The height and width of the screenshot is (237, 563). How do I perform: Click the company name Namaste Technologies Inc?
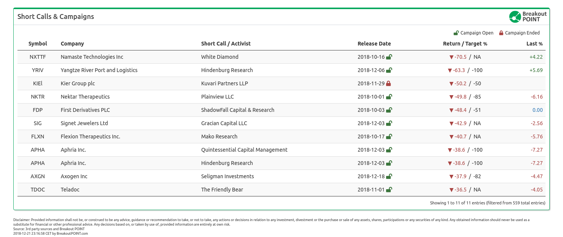[x=92, y=57]
